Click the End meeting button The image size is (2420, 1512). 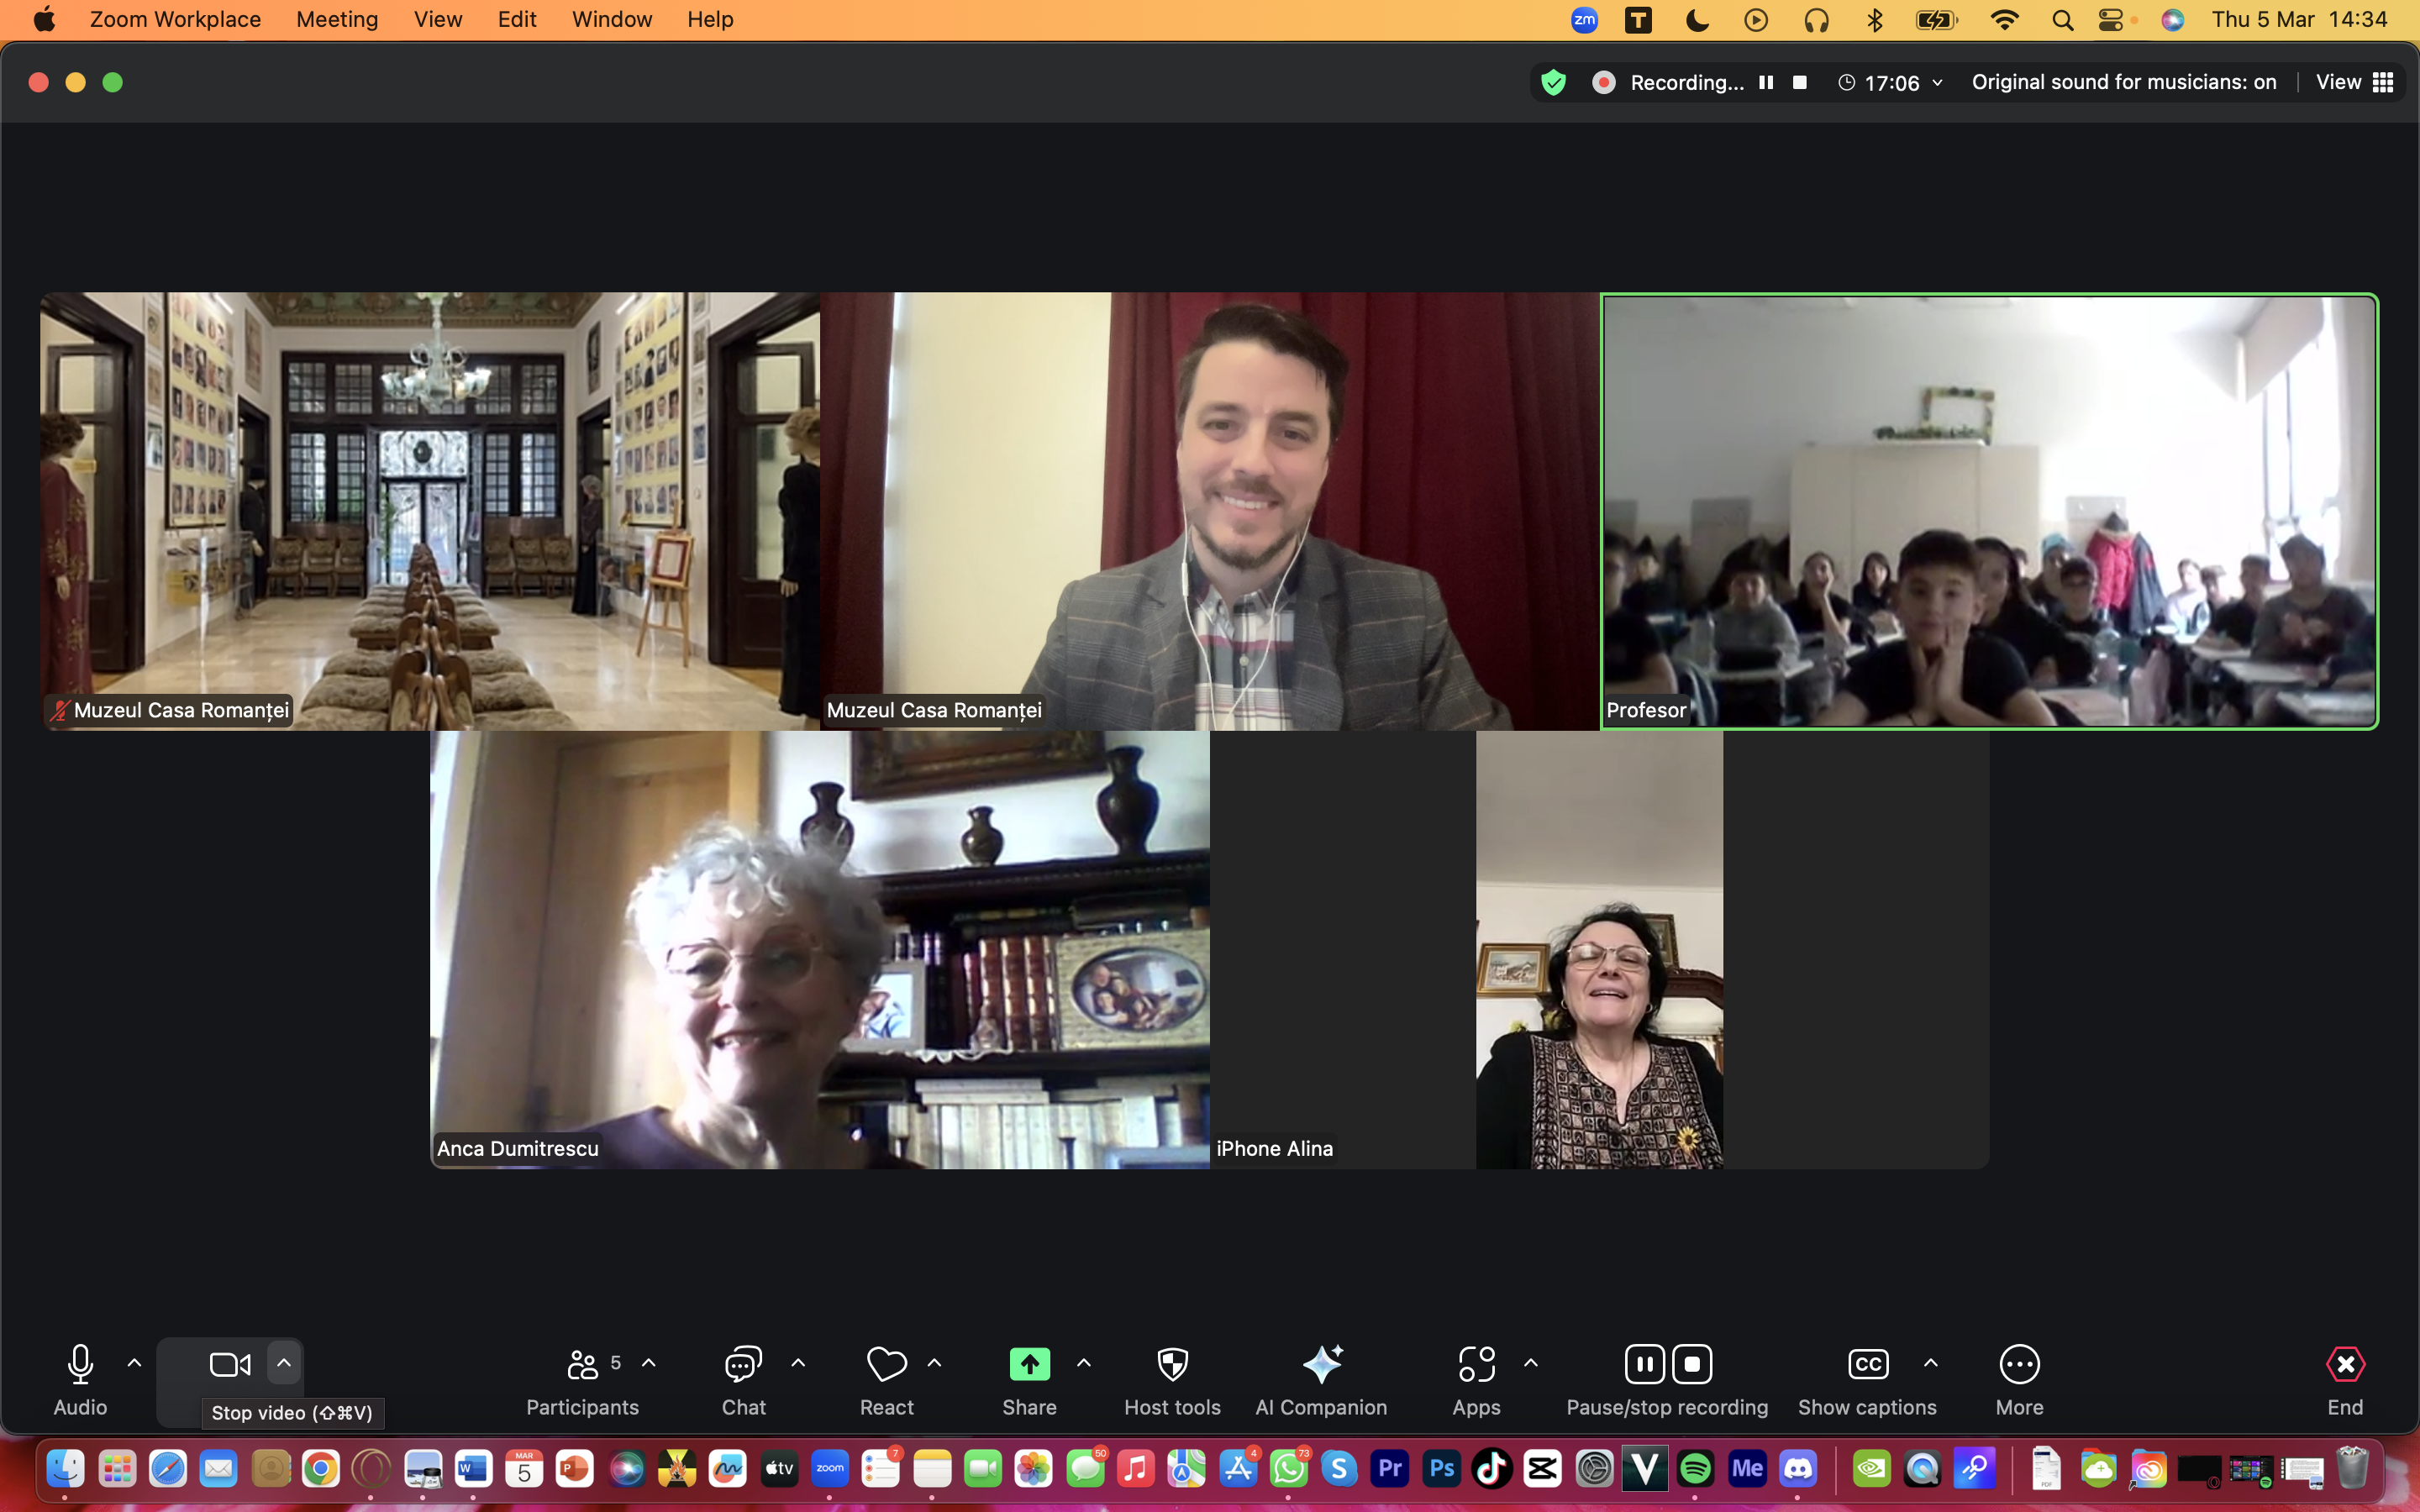2344,1364
